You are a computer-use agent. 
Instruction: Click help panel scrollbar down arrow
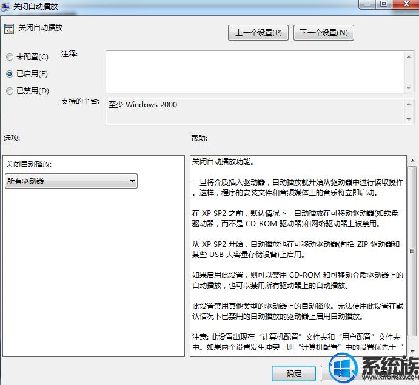pyautogui.click(x=412, y=352)
